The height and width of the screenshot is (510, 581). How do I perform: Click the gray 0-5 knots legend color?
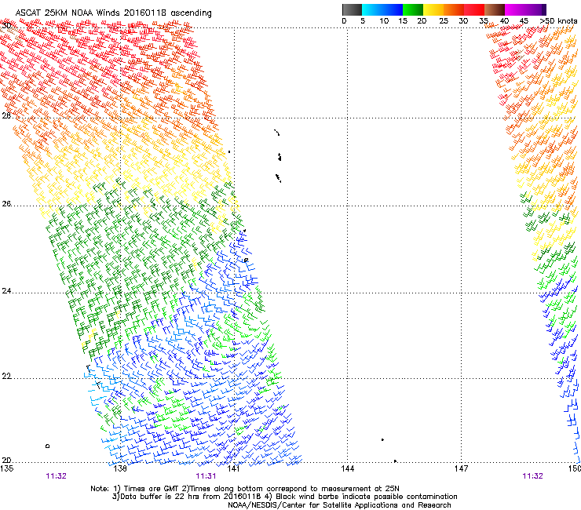pyautogui.click(x=352, y=9)
